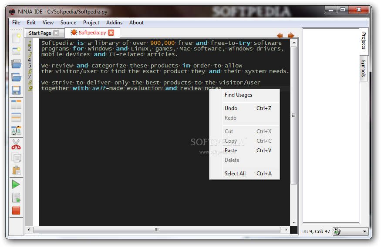The height and width of the screenshot is (248, 381).
Task: Click the empty Projects panel area
Action: 330,126
